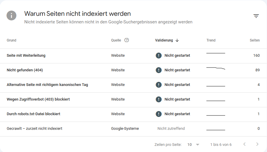Viewport: 267px width, 152px height.
Task: Click trend sparkline for Seite mit Weiterleitung
Action: pos(216,53)
